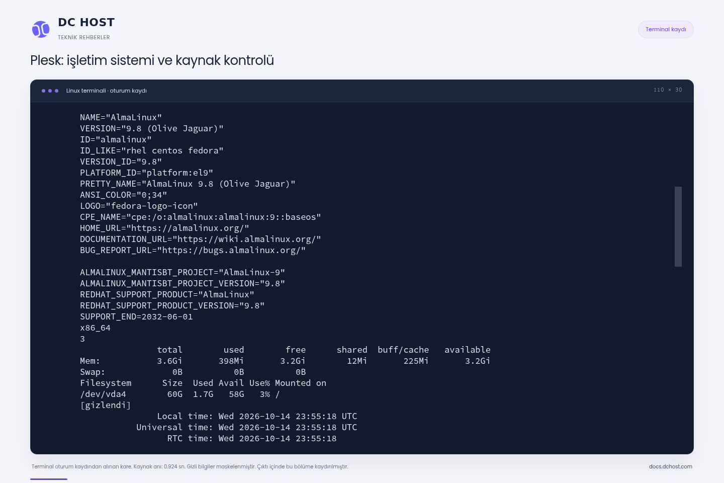Image resolution: width=724 pixels, height=483 pixels.
Task: Click the TEKNİK REHBERLER subtitle
Action: tap(84, 37)
